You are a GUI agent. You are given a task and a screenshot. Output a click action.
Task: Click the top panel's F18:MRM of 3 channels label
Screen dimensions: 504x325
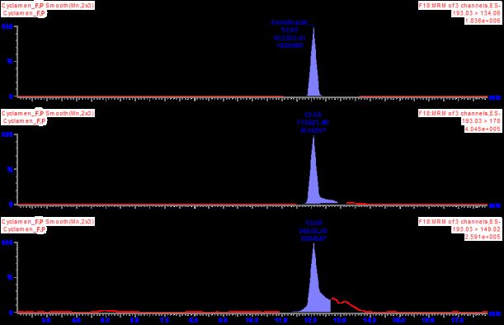pos(459,6)
